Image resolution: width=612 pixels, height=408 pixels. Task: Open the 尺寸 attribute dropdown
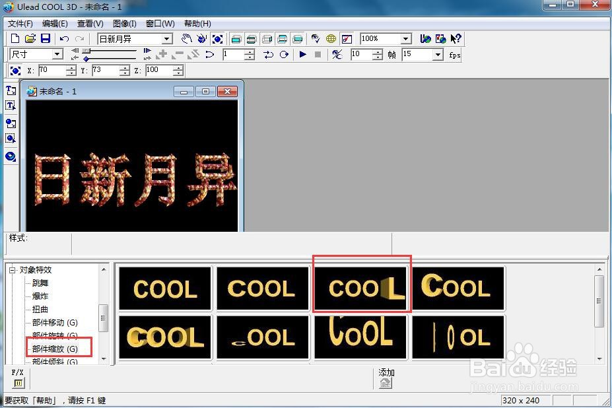pos(57,54)
